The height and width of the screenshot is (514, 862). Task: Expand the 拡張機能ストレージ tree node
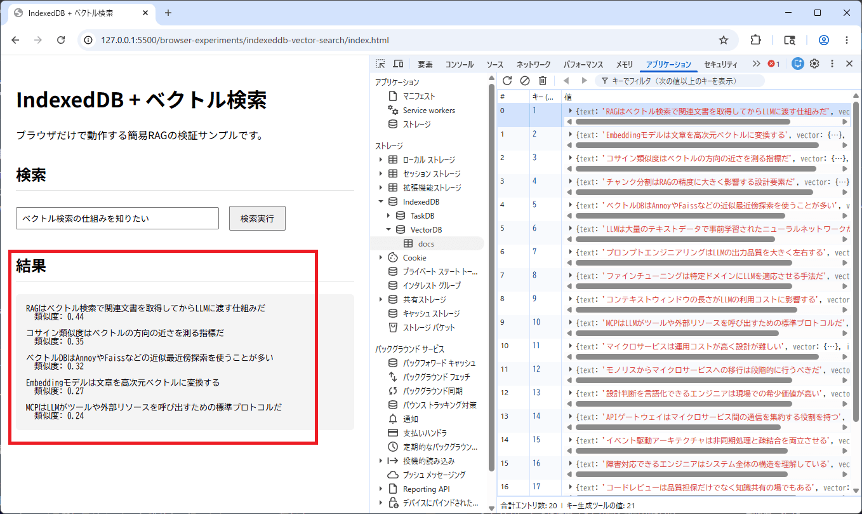coord(381,188)
